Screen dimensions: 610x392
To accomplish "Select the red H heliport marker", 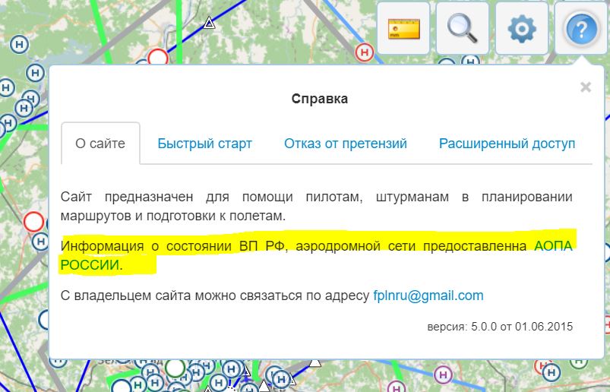I will tap(365, 52).
